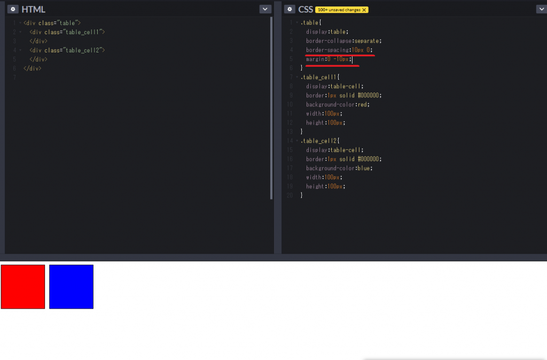Click 'background-color:blue;' line
Screen dimensions: 547x360
tap(339, 168)
